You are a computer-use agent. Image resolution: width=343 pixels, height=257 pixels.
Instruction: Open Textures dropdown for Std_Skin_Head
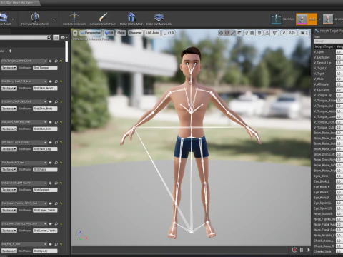pyautogui.click(x=9, y=88)
